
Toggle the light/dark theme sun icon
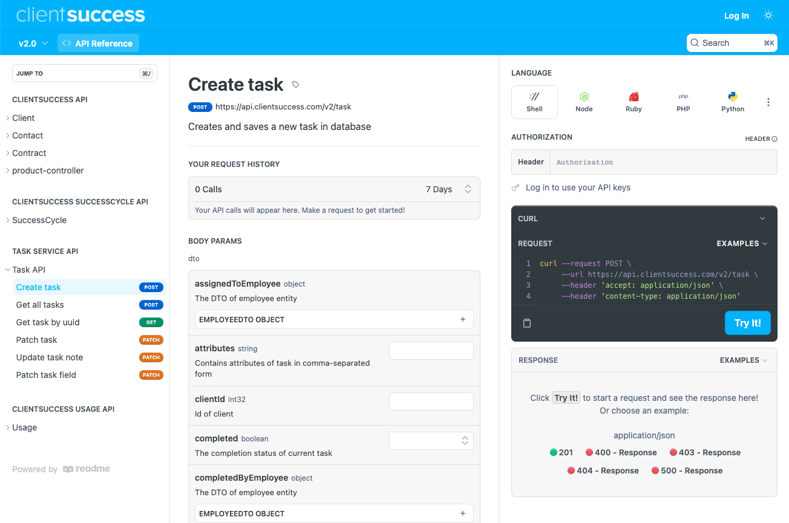768,15
